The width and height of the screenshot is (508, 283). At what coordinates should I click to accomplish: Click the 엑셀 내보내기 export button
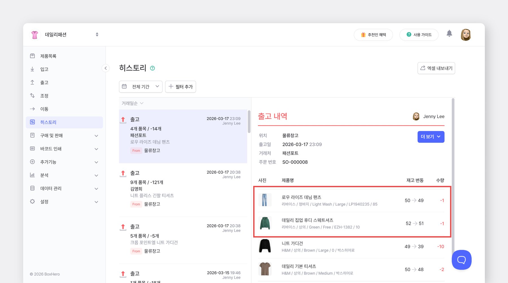tap(436, 68)
